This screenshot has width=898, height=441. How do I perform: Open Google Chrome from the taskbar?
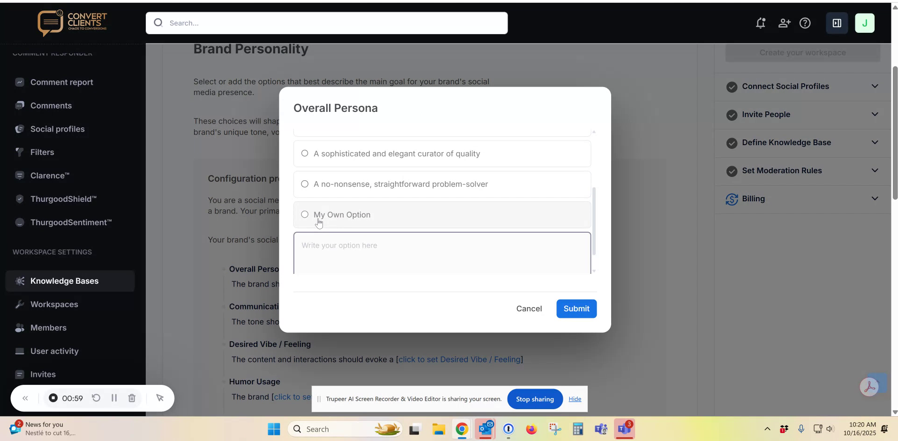(462, 429)
